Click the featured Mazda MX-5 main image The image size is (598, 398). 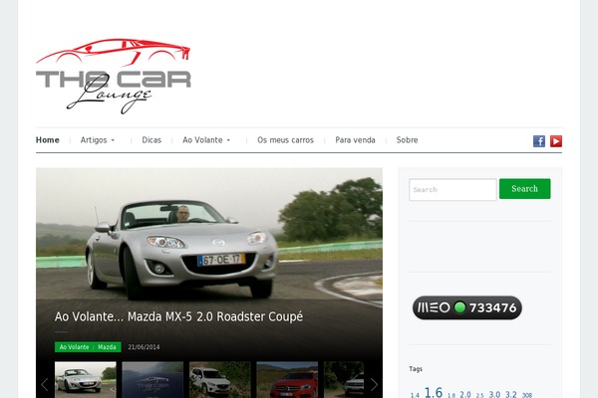click(209, 236)
